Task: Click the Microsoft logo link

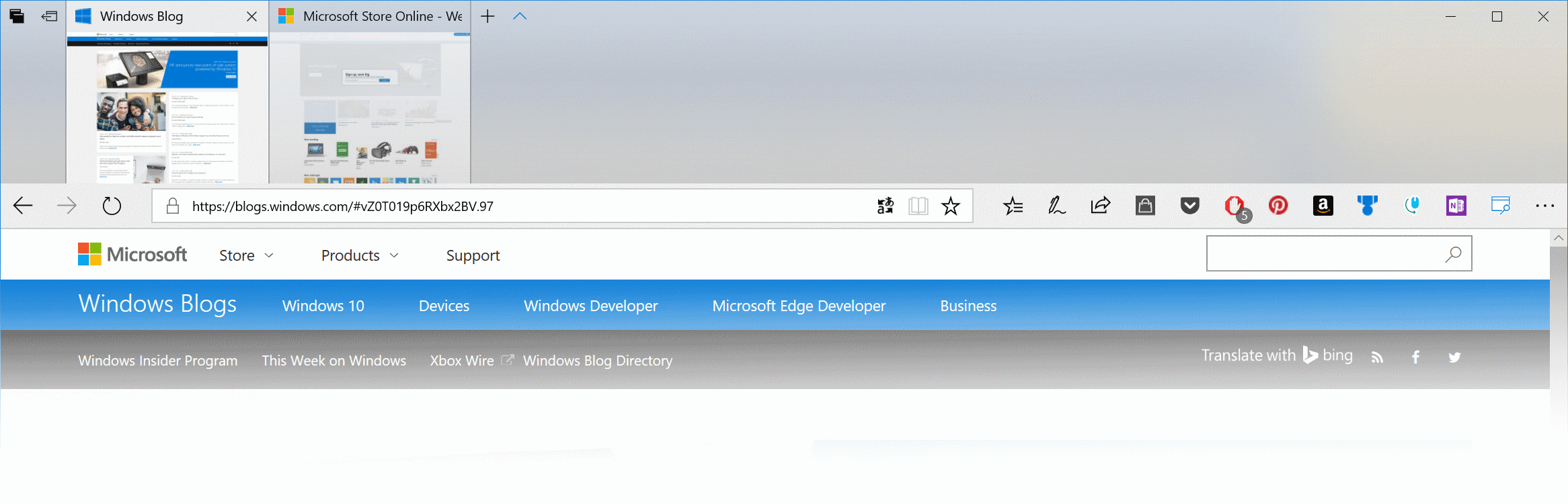Action: click(132, 254)
